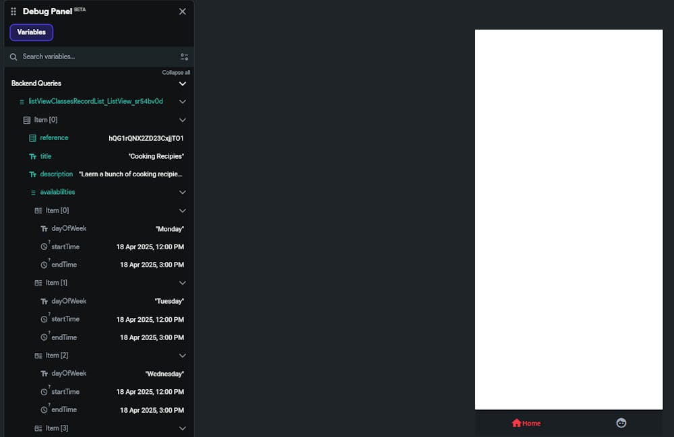
Task: Click the text icon beside Tuesday dayOfWeek
Action: tap(44, 302)
